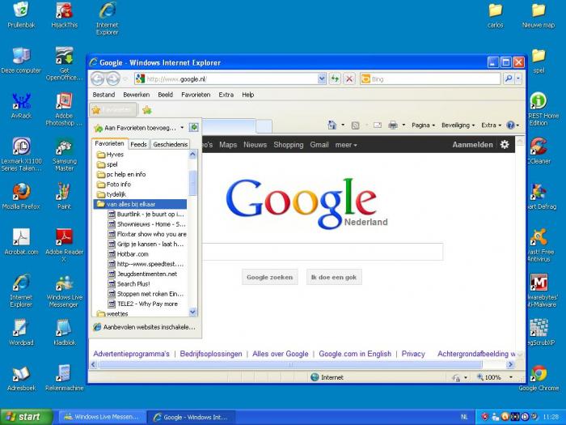The height and width of the screenshot is (425, 566).
Task: Click the 'Google zoeken' button
Action: pos(269,277)
